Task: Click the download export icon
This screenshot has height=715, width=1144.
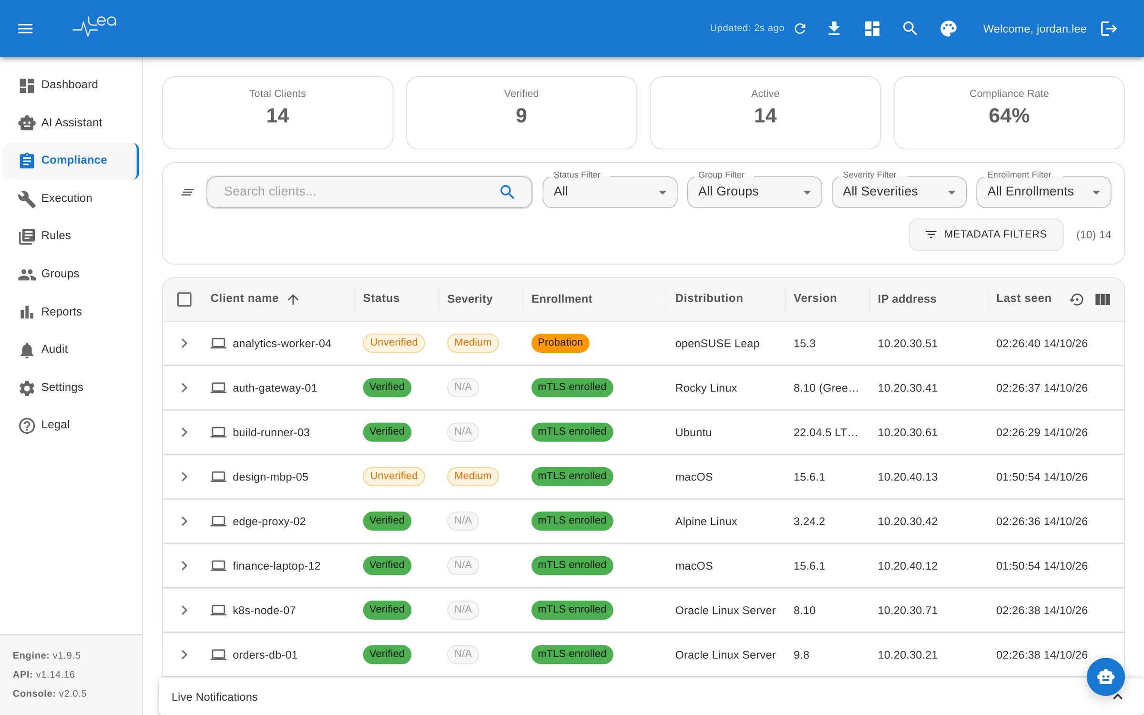Action: tap(834, 29)
